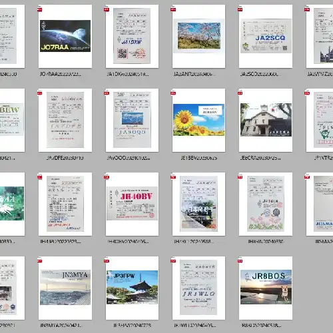Select the JO7RAA earth-from-space card thumbnail

pyautogui.click(x=65, y=36)
